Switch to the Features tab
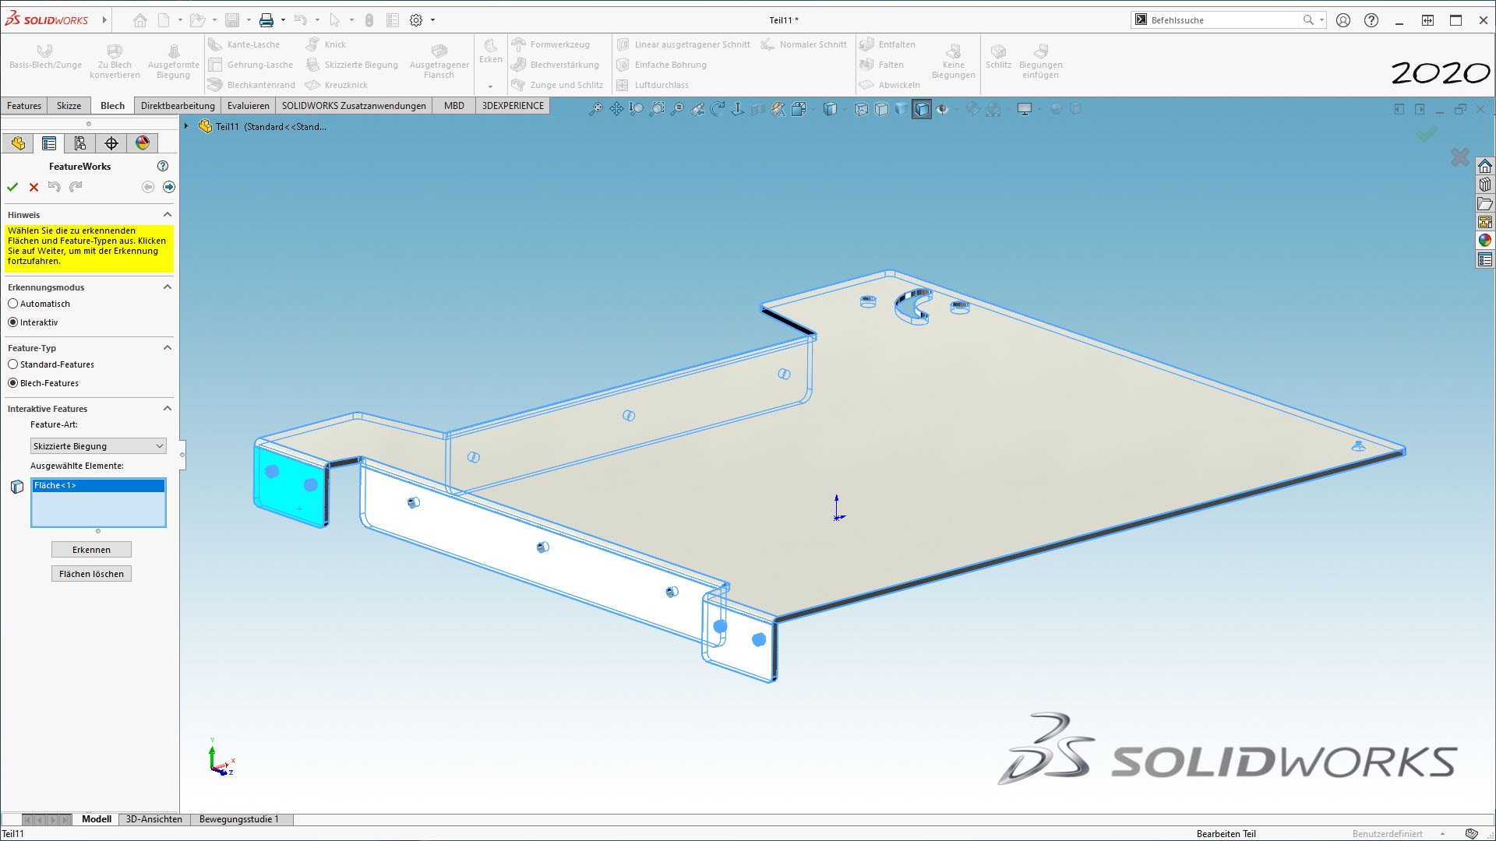 click(x=24, y=106)
